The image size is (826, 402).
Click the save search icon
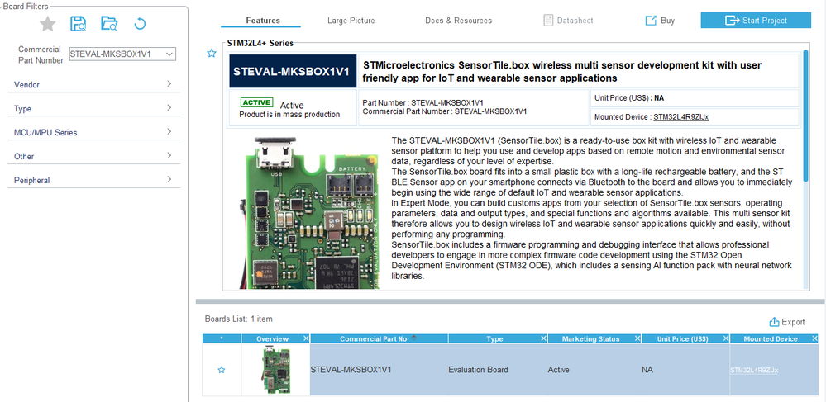click(x=79, y=24)
